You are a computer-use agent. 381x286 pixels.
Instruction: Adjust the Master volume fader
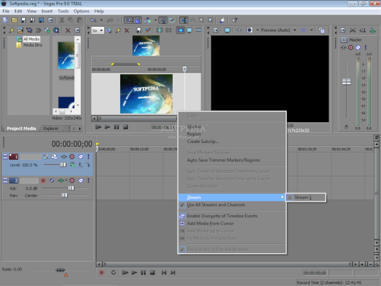(346, 82)
